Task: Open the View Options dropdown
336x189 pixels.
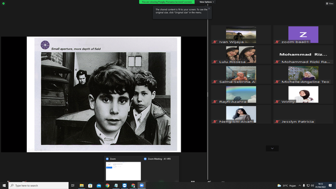Action: (206, 2)
